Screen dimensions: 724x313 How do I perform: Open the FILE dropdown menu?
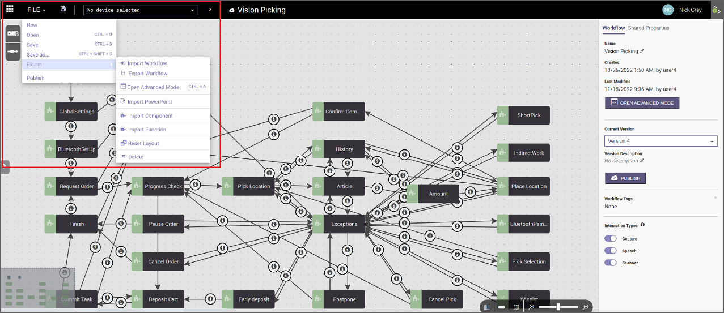(36, 10)
